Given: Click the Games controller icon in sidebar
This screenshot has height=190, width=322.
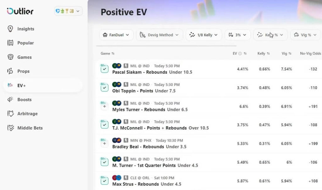Looking at the screenshot, I should point(10,57).
